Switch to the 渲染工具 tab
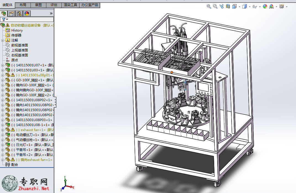The image size is (296, 193). point(70,5)
